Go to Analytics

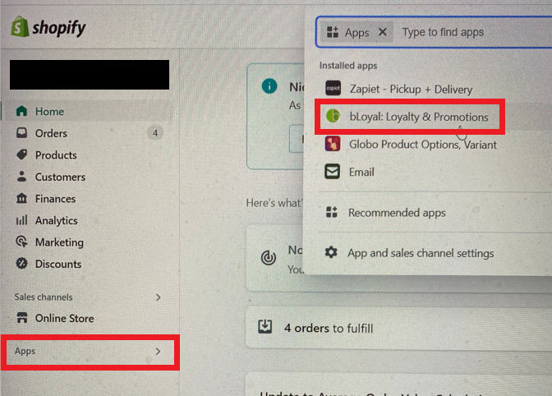coord(87,220)
